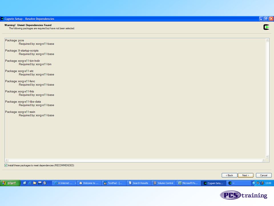The height and width of the screenshot is (206, 274).
Task: Select the 'Package: pcre' line
Action: (15, 40)
